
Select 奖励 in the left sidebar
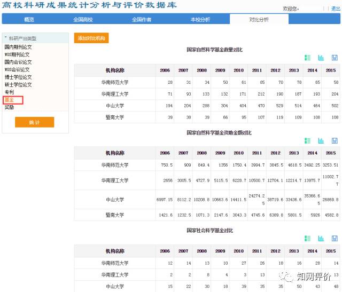(9, 107)
